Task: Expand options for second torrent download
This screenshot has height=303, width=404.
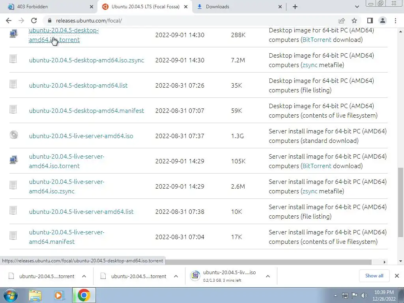Action: coord(176,276)
